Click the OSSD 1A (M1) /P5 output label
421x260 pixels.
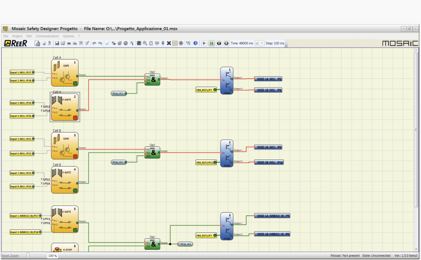click(268, 78)
